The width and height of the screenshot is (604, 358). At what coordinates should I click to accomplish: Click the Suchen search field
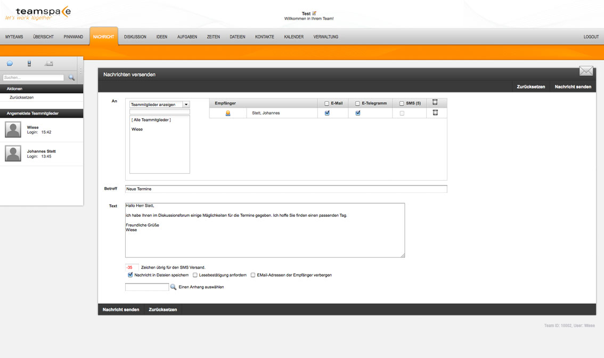33,77
